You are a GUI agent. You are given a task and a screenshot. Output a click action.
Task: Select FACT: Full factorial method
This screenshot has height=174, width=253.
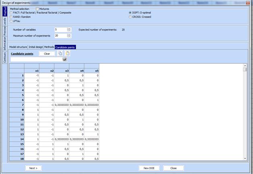tap(11, 12)
